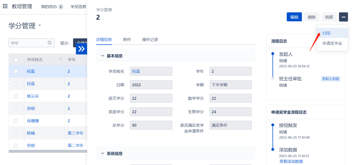The image size is (354, 165).
Task: Click the 按钮触发 timeline node dot
Action: pos(273,125)
